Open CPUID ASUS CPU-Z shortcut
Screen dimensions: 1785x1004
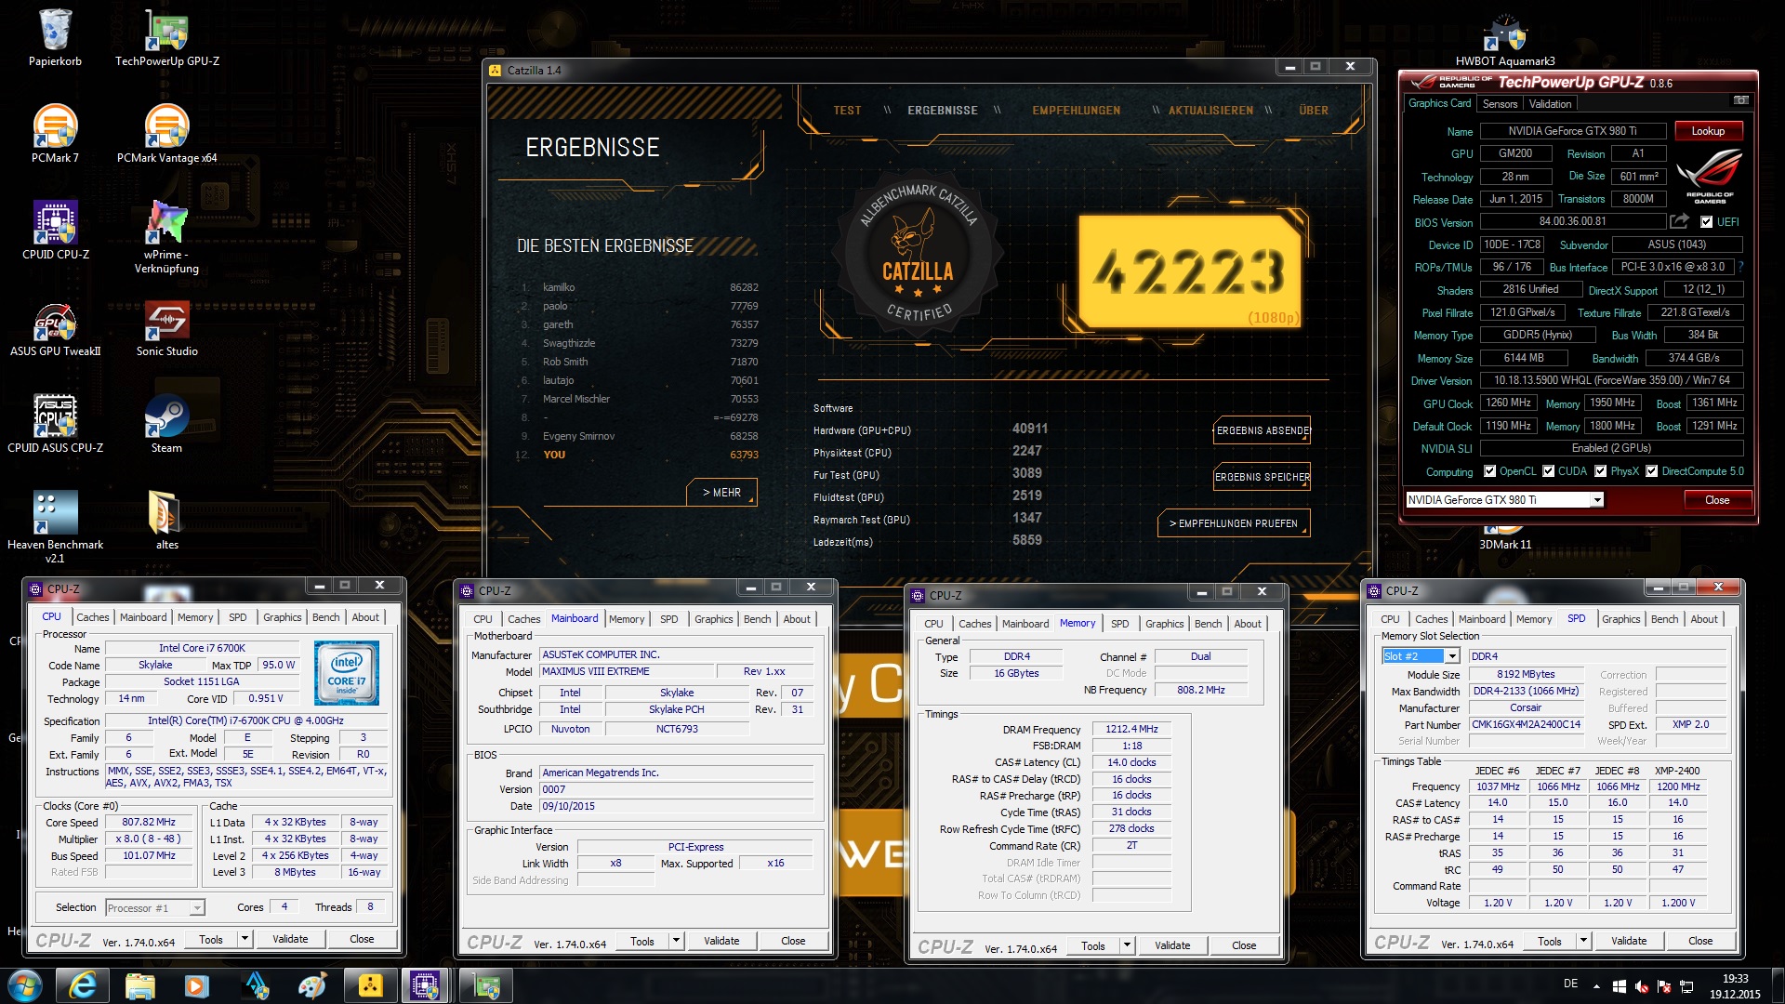click(x=55, y=423)
